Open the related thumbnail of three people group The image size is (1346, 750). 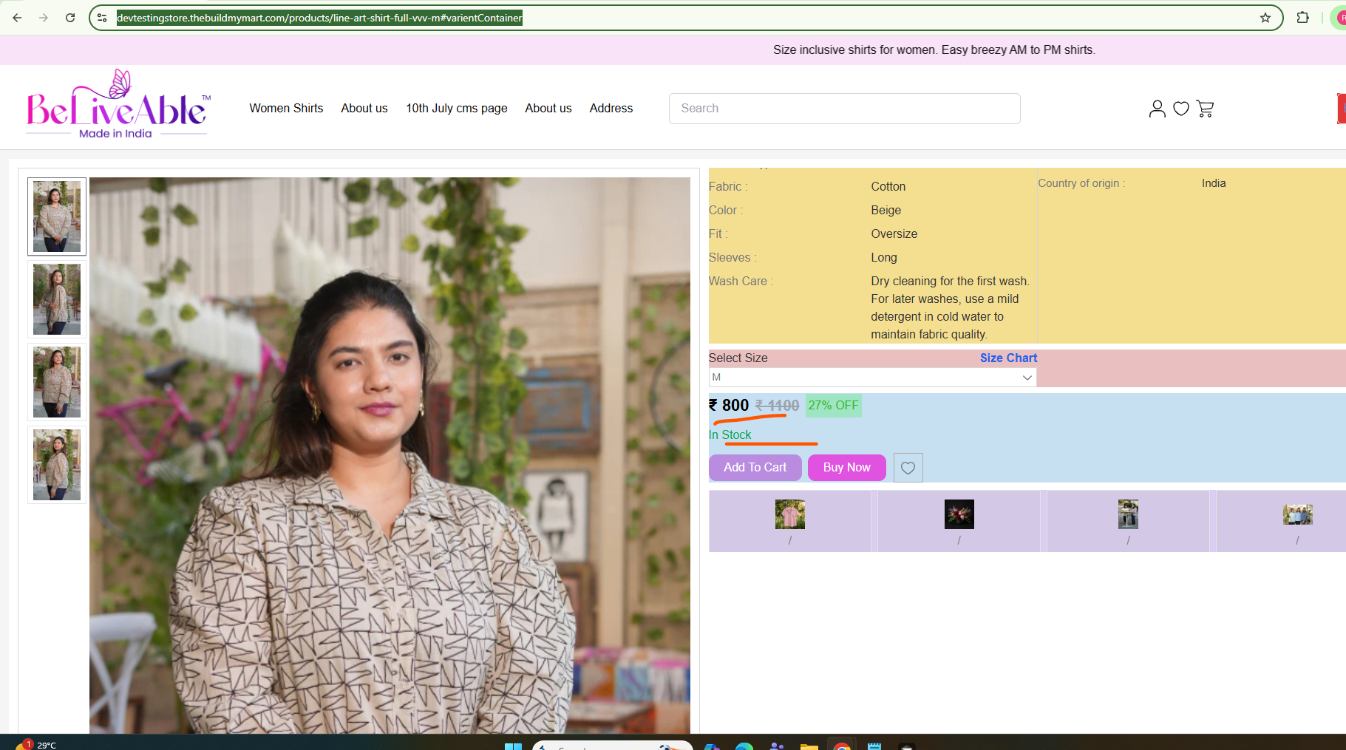tap(1298, 514)
